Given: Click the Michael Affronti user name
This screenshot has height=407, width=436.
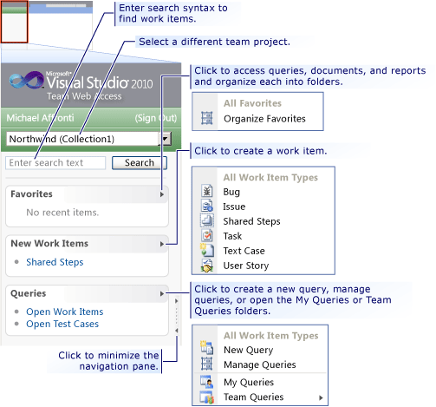Looking at the screenshot, I should tap(40, 118).
